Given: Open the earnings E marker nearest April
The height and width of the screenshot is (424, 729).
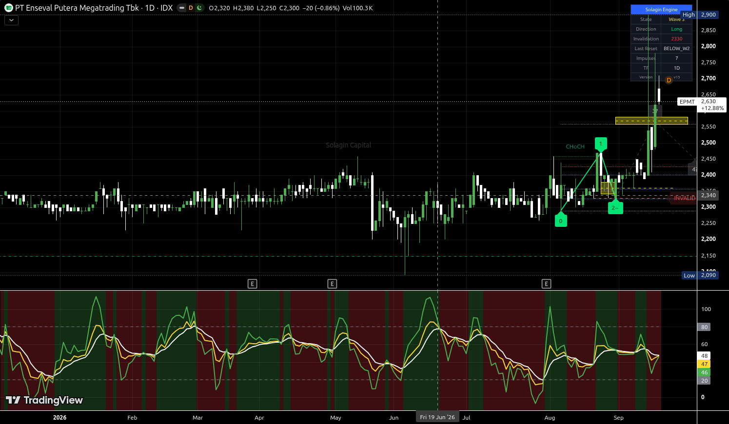Looking at the screenshot, I should (x=252, y=284).
